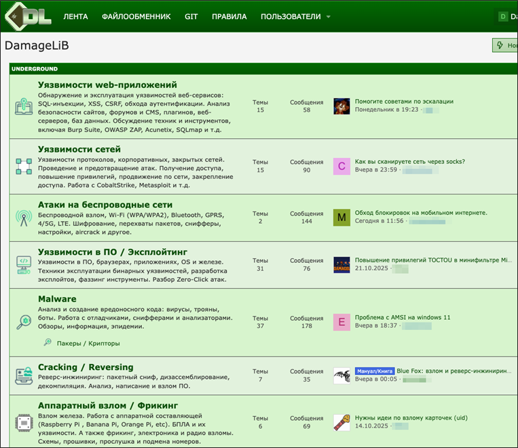The height and width of the screenshot is (448, 518).
Task: Go to the GIT section
Action: [x=191, y=16]
